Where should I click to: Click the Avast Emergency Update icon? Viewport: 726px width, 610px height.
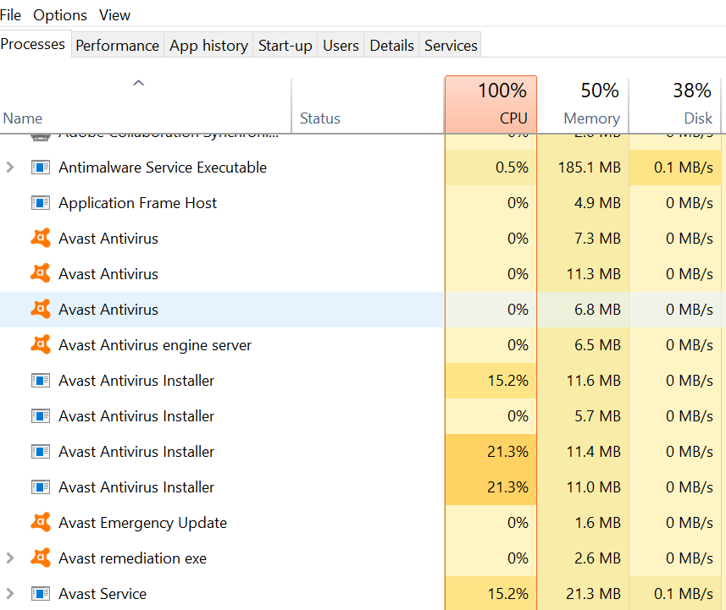click(x=41, y=522)
